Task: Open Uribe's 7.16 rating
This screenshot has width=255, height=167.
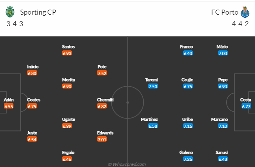Action: click(x=188, y=126)
